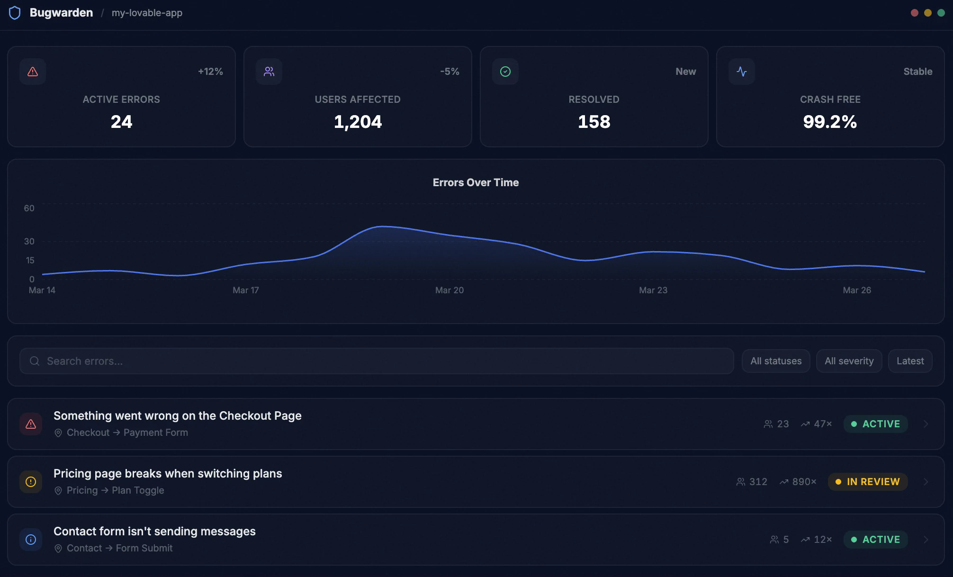Screen dimensions: 953x577
Task: Expand Checkout Page error via chevron arrow
Action: [926, 424]
